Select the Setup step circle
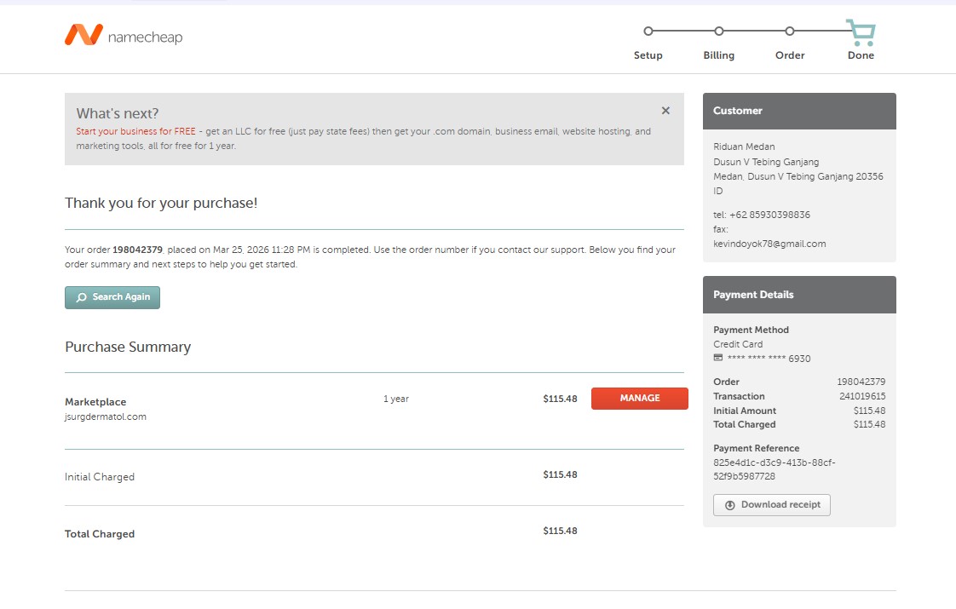The height and width of the screenshot is (609, 956). pos(648,32)
